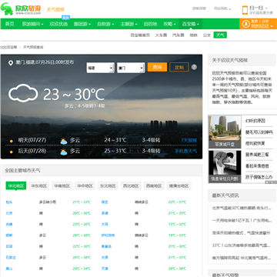Select the 东北地区 region tab

(108, 185)
